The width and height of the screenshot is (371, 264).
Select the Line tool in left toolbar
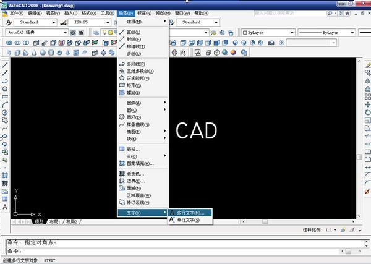(x=5, y=65)
